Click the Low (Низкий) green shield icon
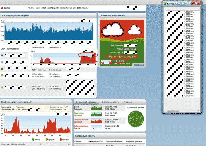Image resolution: width=206 pixels, height=154 pixels. [33, 139]
